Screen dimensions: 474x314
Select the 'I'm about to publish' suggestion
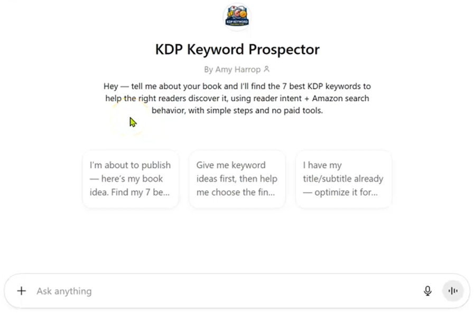[x=131, y=179]
